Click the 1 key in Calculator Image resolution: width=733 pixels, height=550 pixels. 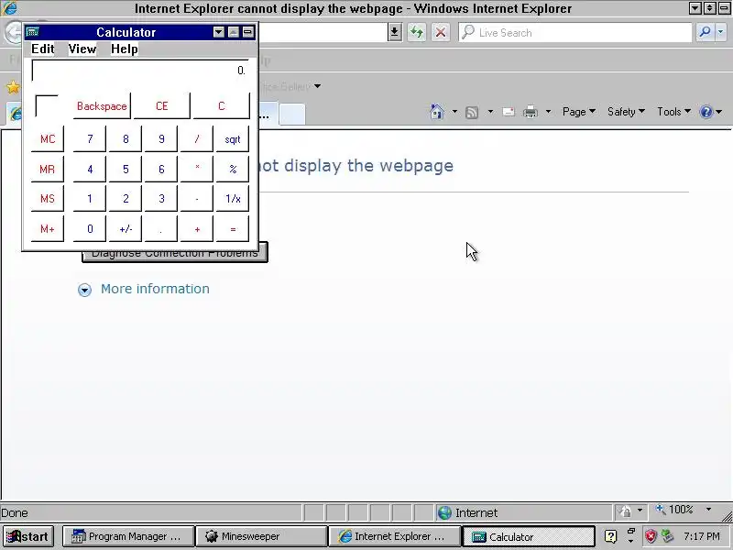coord(90,199)
